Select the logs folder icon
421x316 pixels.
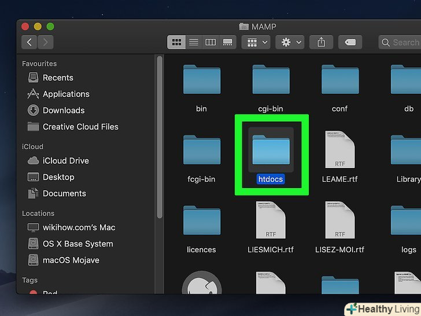click(406, 221)
